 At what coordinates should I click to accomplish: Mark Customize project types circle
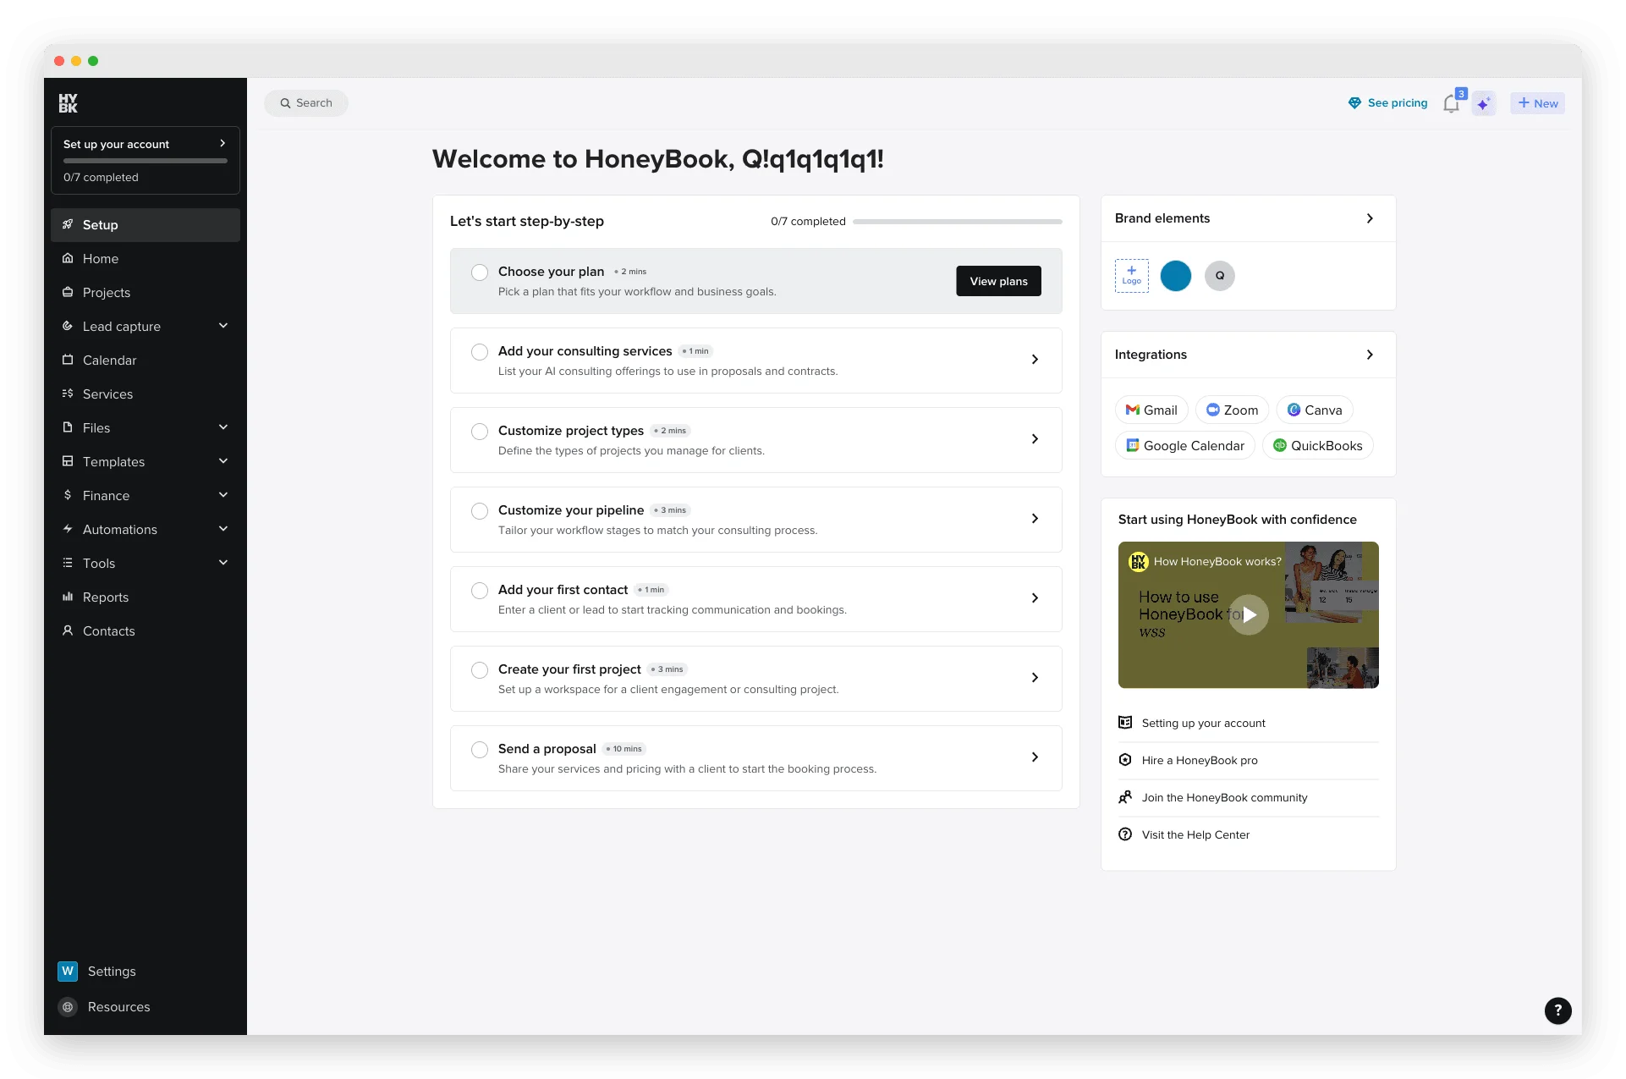click(480, 431)
